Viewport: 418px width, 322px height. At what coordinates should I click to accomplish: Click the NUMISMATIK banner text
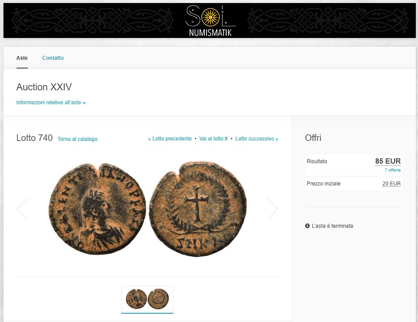pos(211,33)
